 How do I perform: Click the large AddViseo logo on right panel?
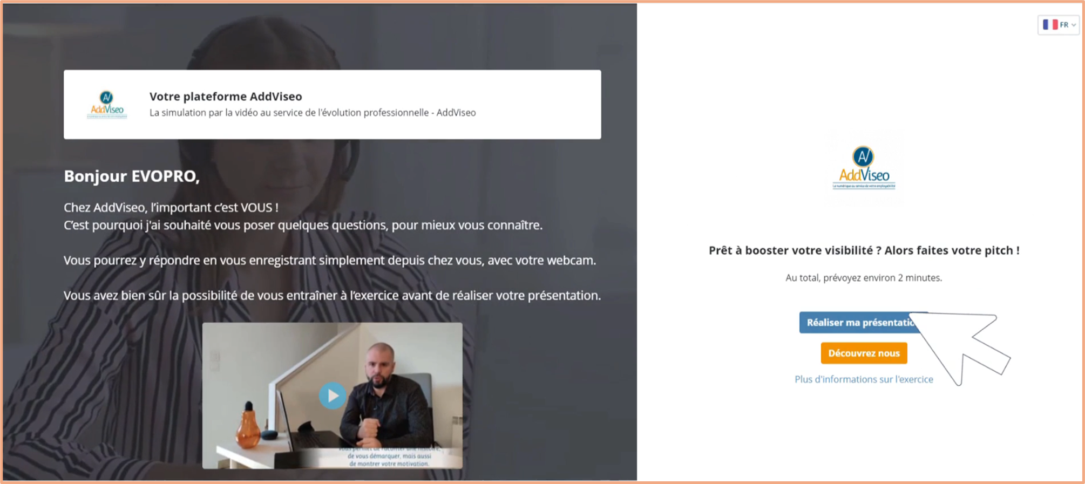(x=864, y=168)
